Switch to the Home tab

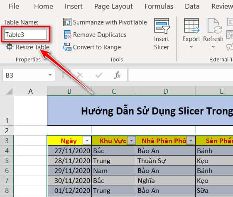44,6
